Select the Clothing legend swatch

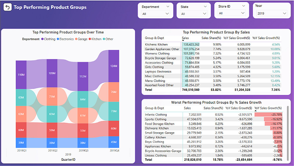(x=42, y=39)
